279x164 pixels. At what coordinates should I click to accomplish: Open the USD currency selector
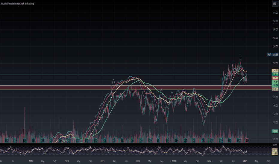tap(275, 4)
